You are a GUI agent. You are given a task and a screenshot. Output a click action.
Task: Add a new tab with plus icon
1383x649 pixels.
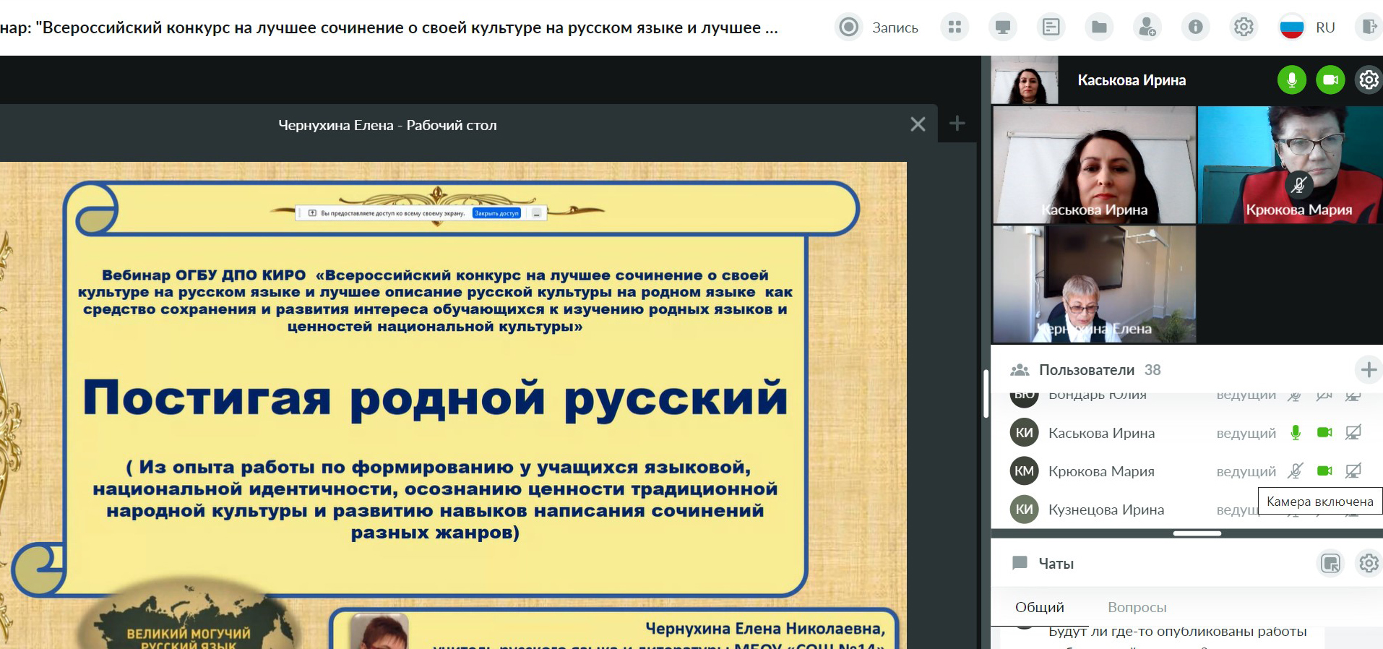tap(957, 124)
